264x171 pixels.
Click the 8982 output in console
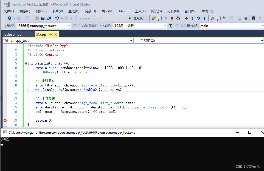coord(5,139)
